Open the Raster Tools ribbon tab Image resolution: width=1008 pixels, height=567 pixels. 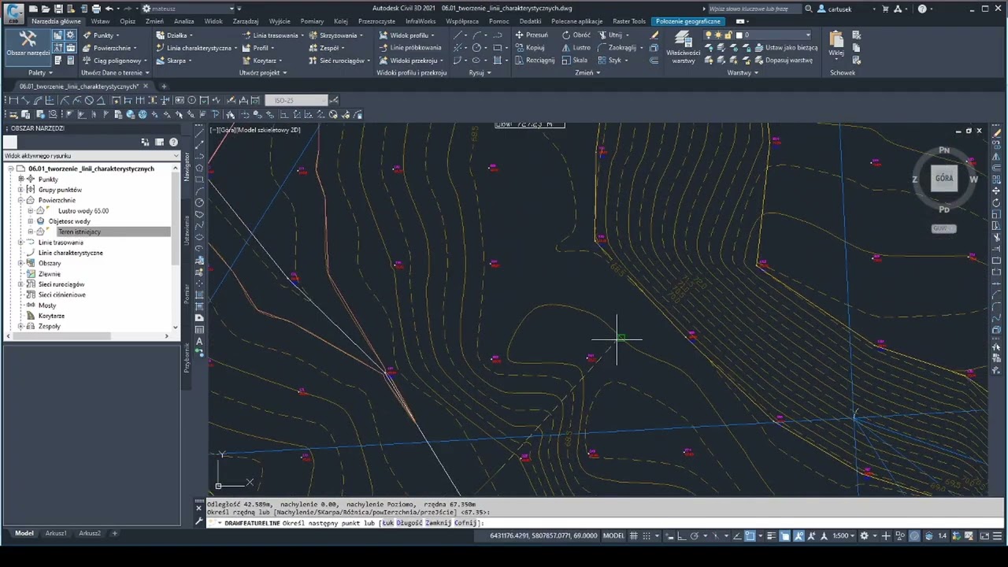pyautogui.click(x=628, y=21)
